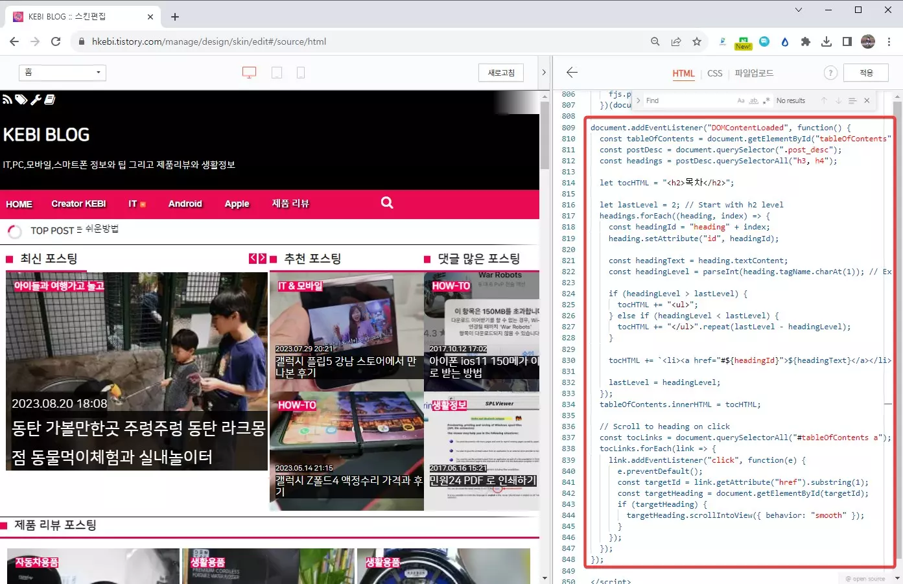The image size is (903, 584).
Task: Click the 새로고침 refresh preview button
Action: tap(501, 73)
